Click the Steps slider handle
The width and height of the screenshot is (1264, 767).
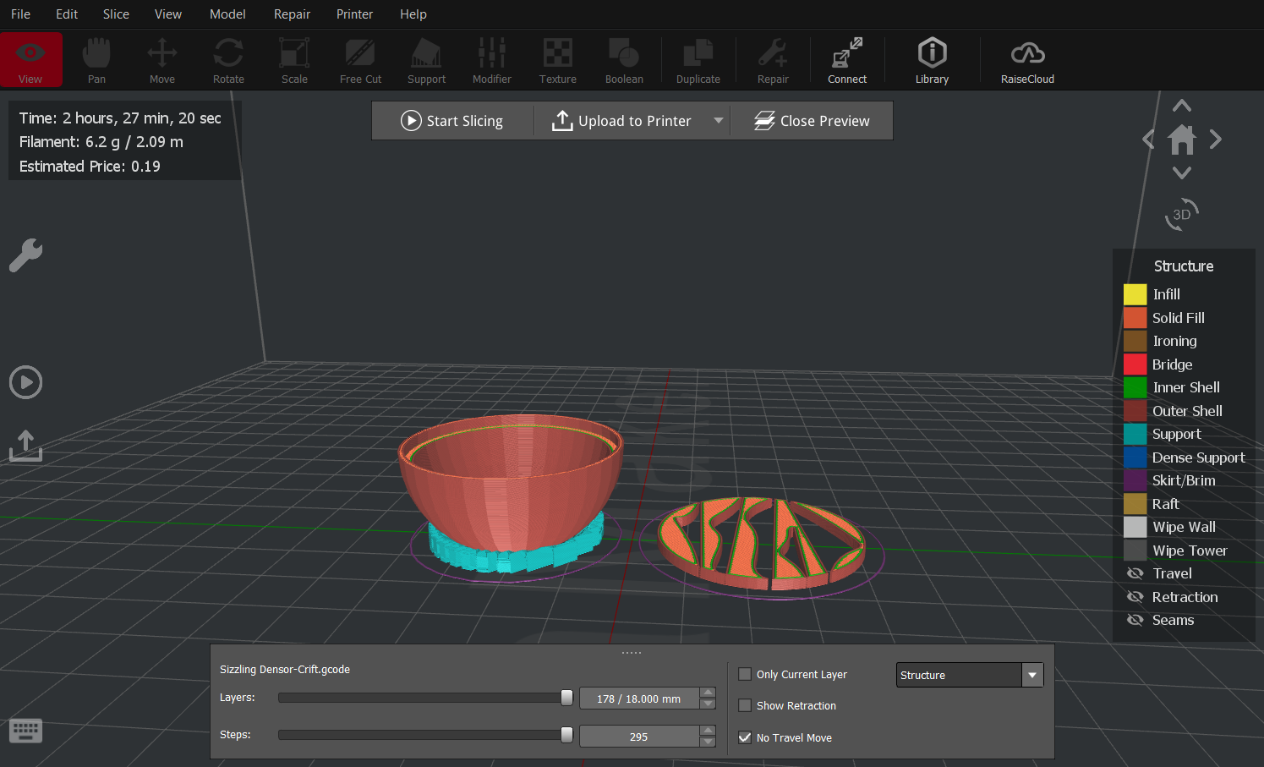566,735
